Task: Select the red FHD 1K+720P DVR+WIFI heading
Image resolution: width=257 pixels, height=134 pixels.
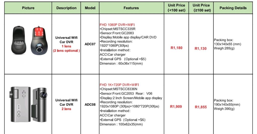Action: (x=119, y=85)
